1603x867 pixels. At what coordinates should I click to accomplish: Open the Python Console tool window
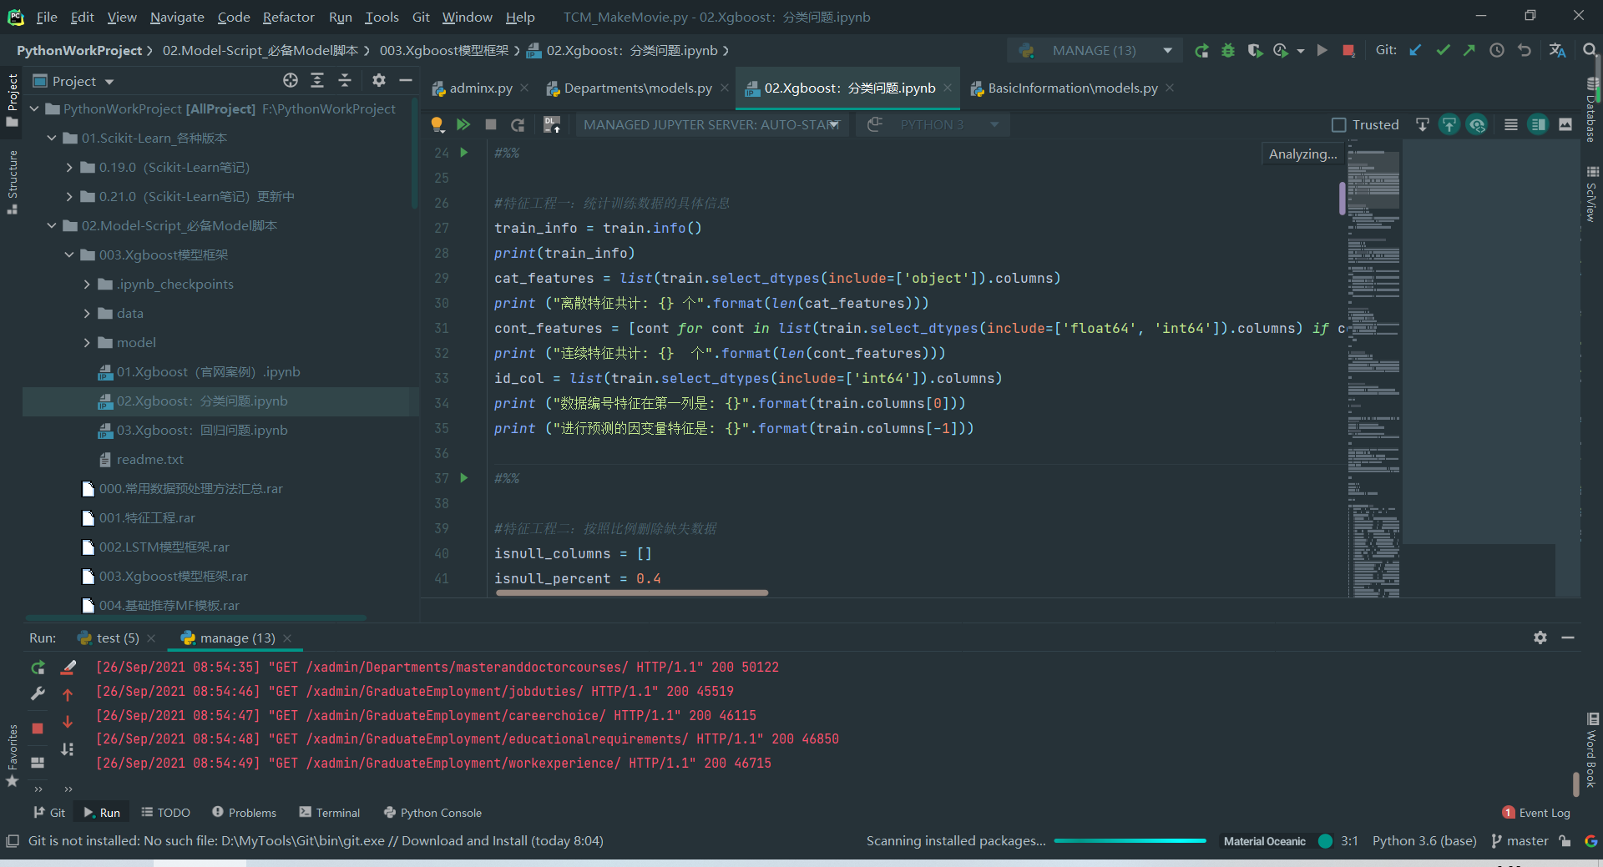432,813
